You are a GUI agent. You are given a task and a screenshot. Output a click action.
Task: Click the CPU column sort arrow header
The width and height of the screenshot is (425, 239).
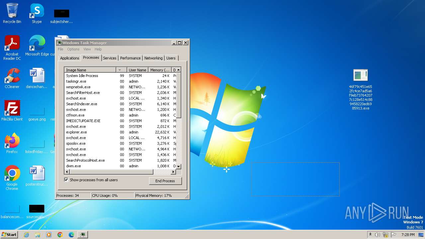pos(121,70)
